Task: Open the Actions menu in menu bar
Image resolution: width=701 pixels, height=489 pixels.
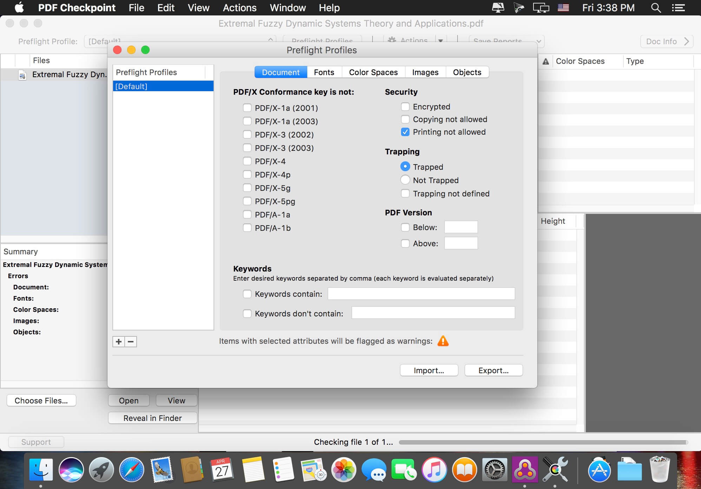Action: pyautogui.click(x=240, y=8)
